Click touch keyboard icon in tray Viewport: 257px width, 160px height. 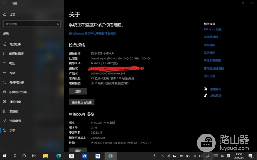click(216, 156)
